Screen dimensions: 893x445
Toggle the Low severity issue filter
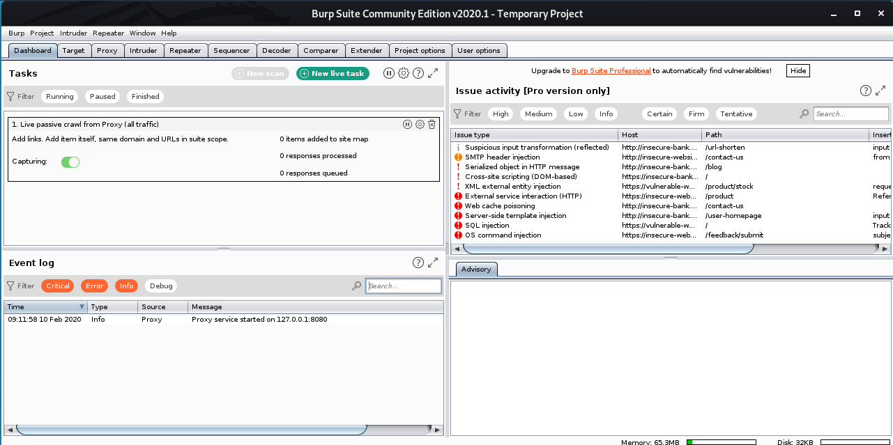coord(576,114)
